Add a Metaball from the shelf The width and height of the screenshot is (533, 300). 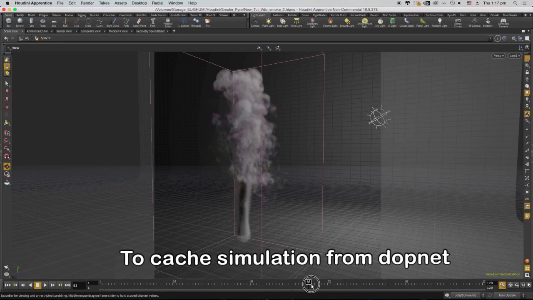click(x=196, y=22)
